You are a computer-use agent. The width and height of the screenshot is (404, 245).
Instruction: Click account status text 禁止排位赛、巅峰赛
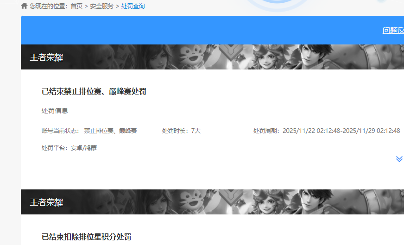[x=110, y=131]
